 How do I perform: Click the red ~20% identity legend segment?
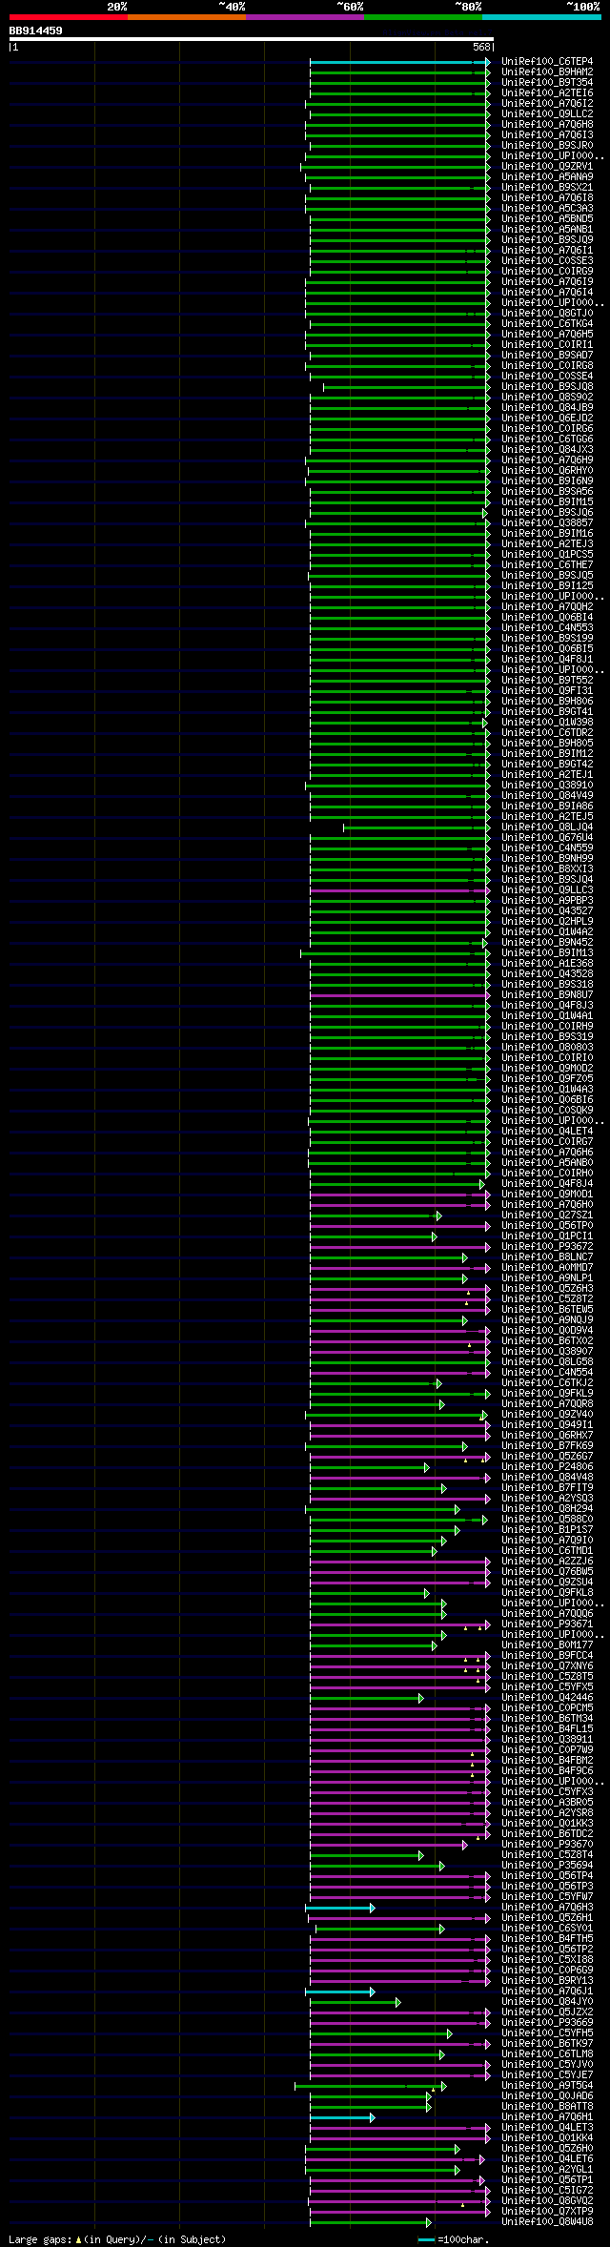tap(68, 17)
